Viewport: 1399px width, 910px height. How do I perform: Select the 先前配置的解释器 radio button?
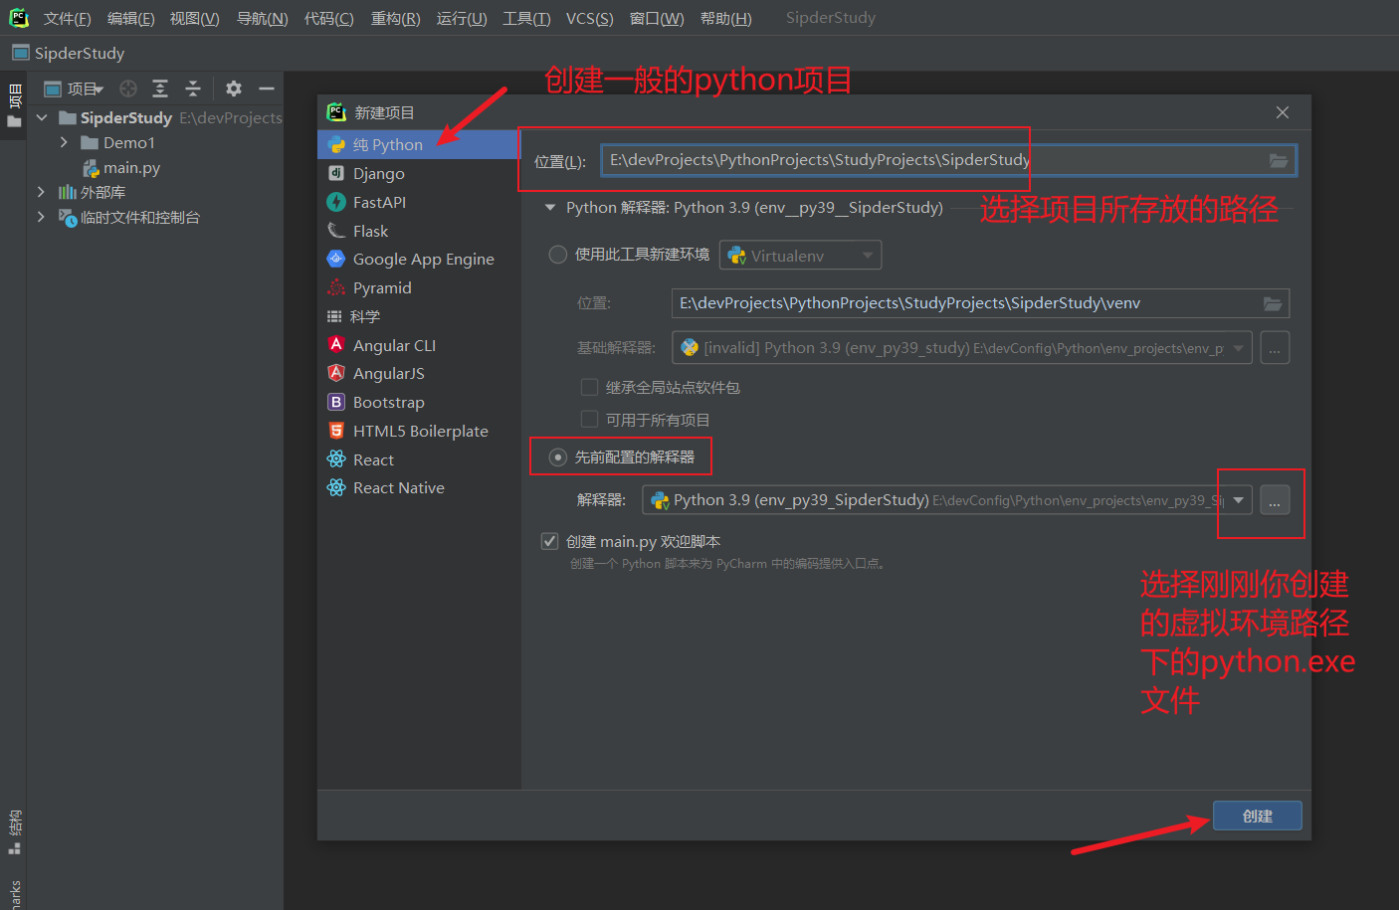tap(558, 457)
